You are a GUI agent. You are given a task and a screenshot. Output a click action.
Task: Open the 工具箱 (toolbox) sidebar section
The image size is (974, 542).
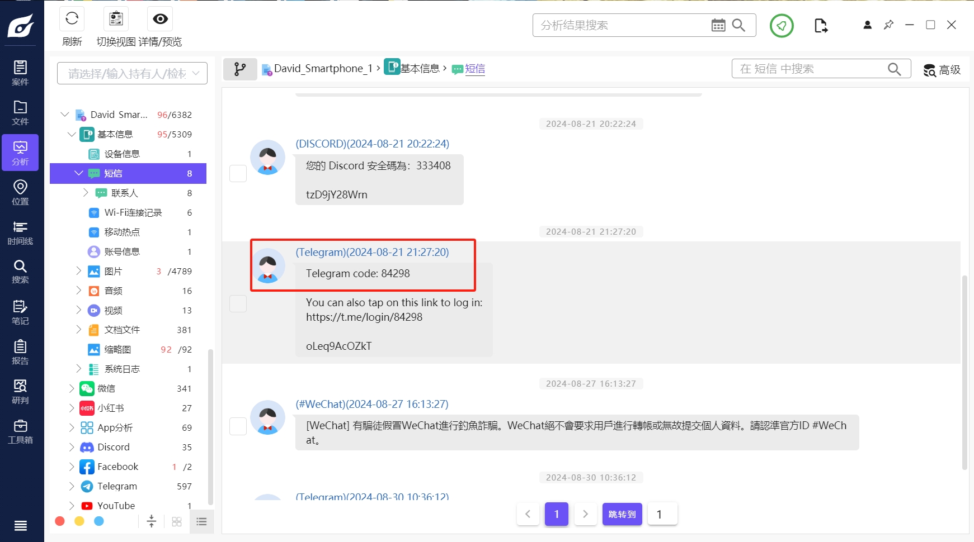point(20,432)
